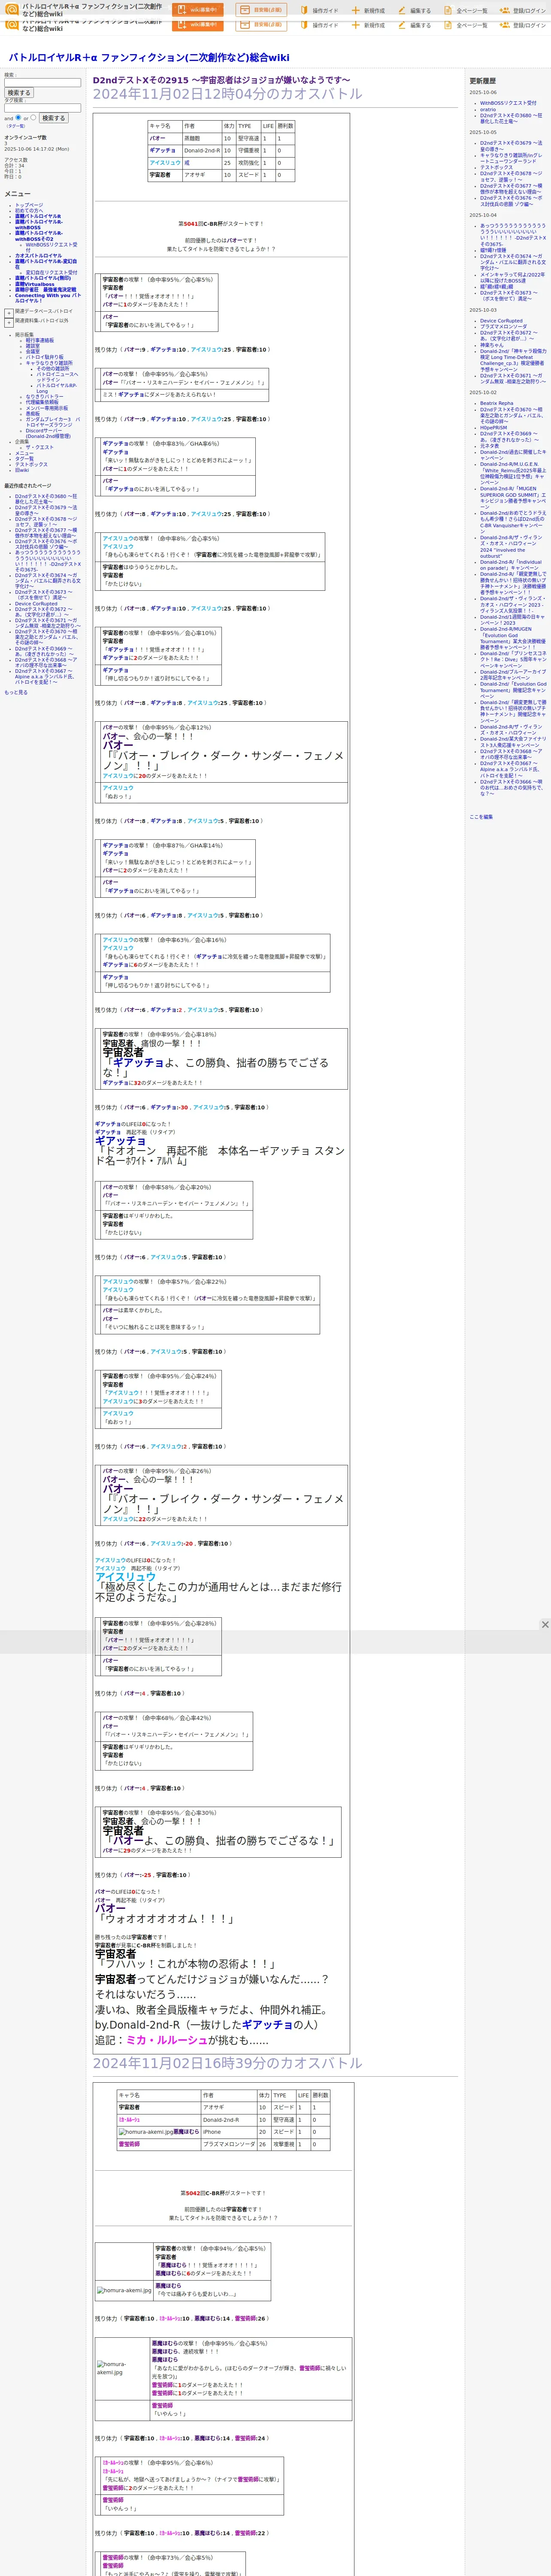Viewport: 551px width, 2576px height.
Task: Open メンバー専用掲示板 link
Action: (x=47, y=408)
